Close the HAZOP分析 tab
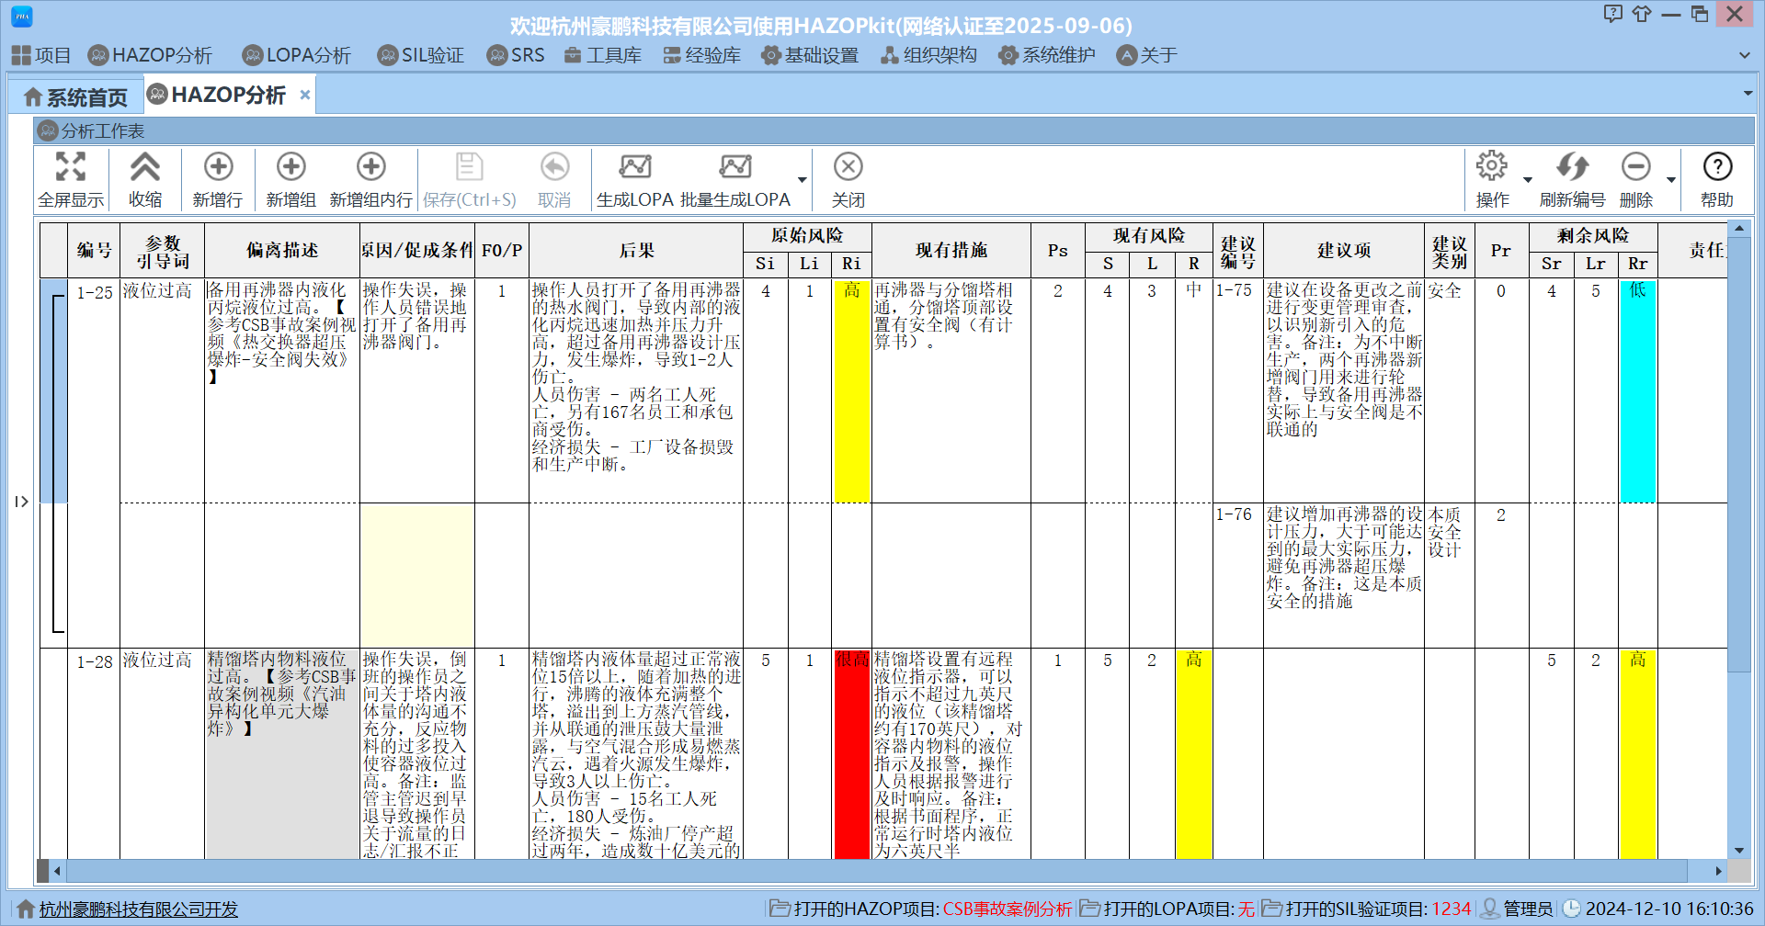This screenshot has height=926, width=1765. point(305,95)
